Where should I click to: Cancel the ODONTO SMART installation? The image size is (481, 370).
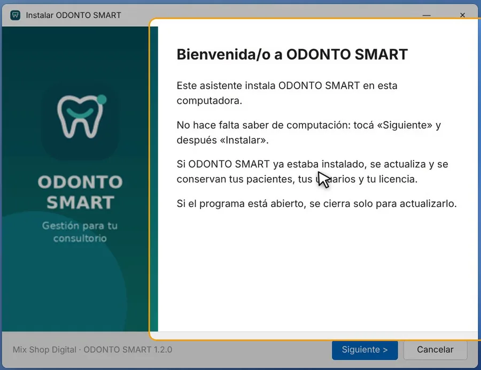tap(435, 350)
